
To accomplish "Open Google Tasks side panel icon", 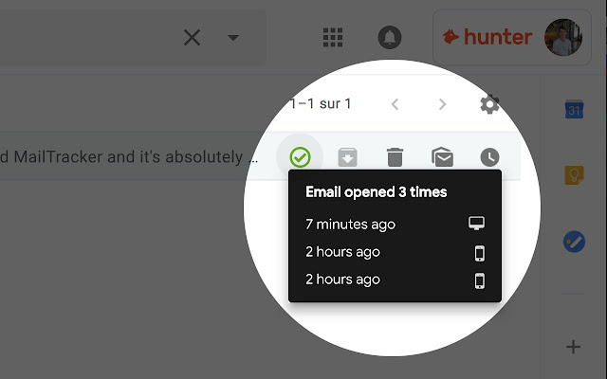I will coord(574,242).
